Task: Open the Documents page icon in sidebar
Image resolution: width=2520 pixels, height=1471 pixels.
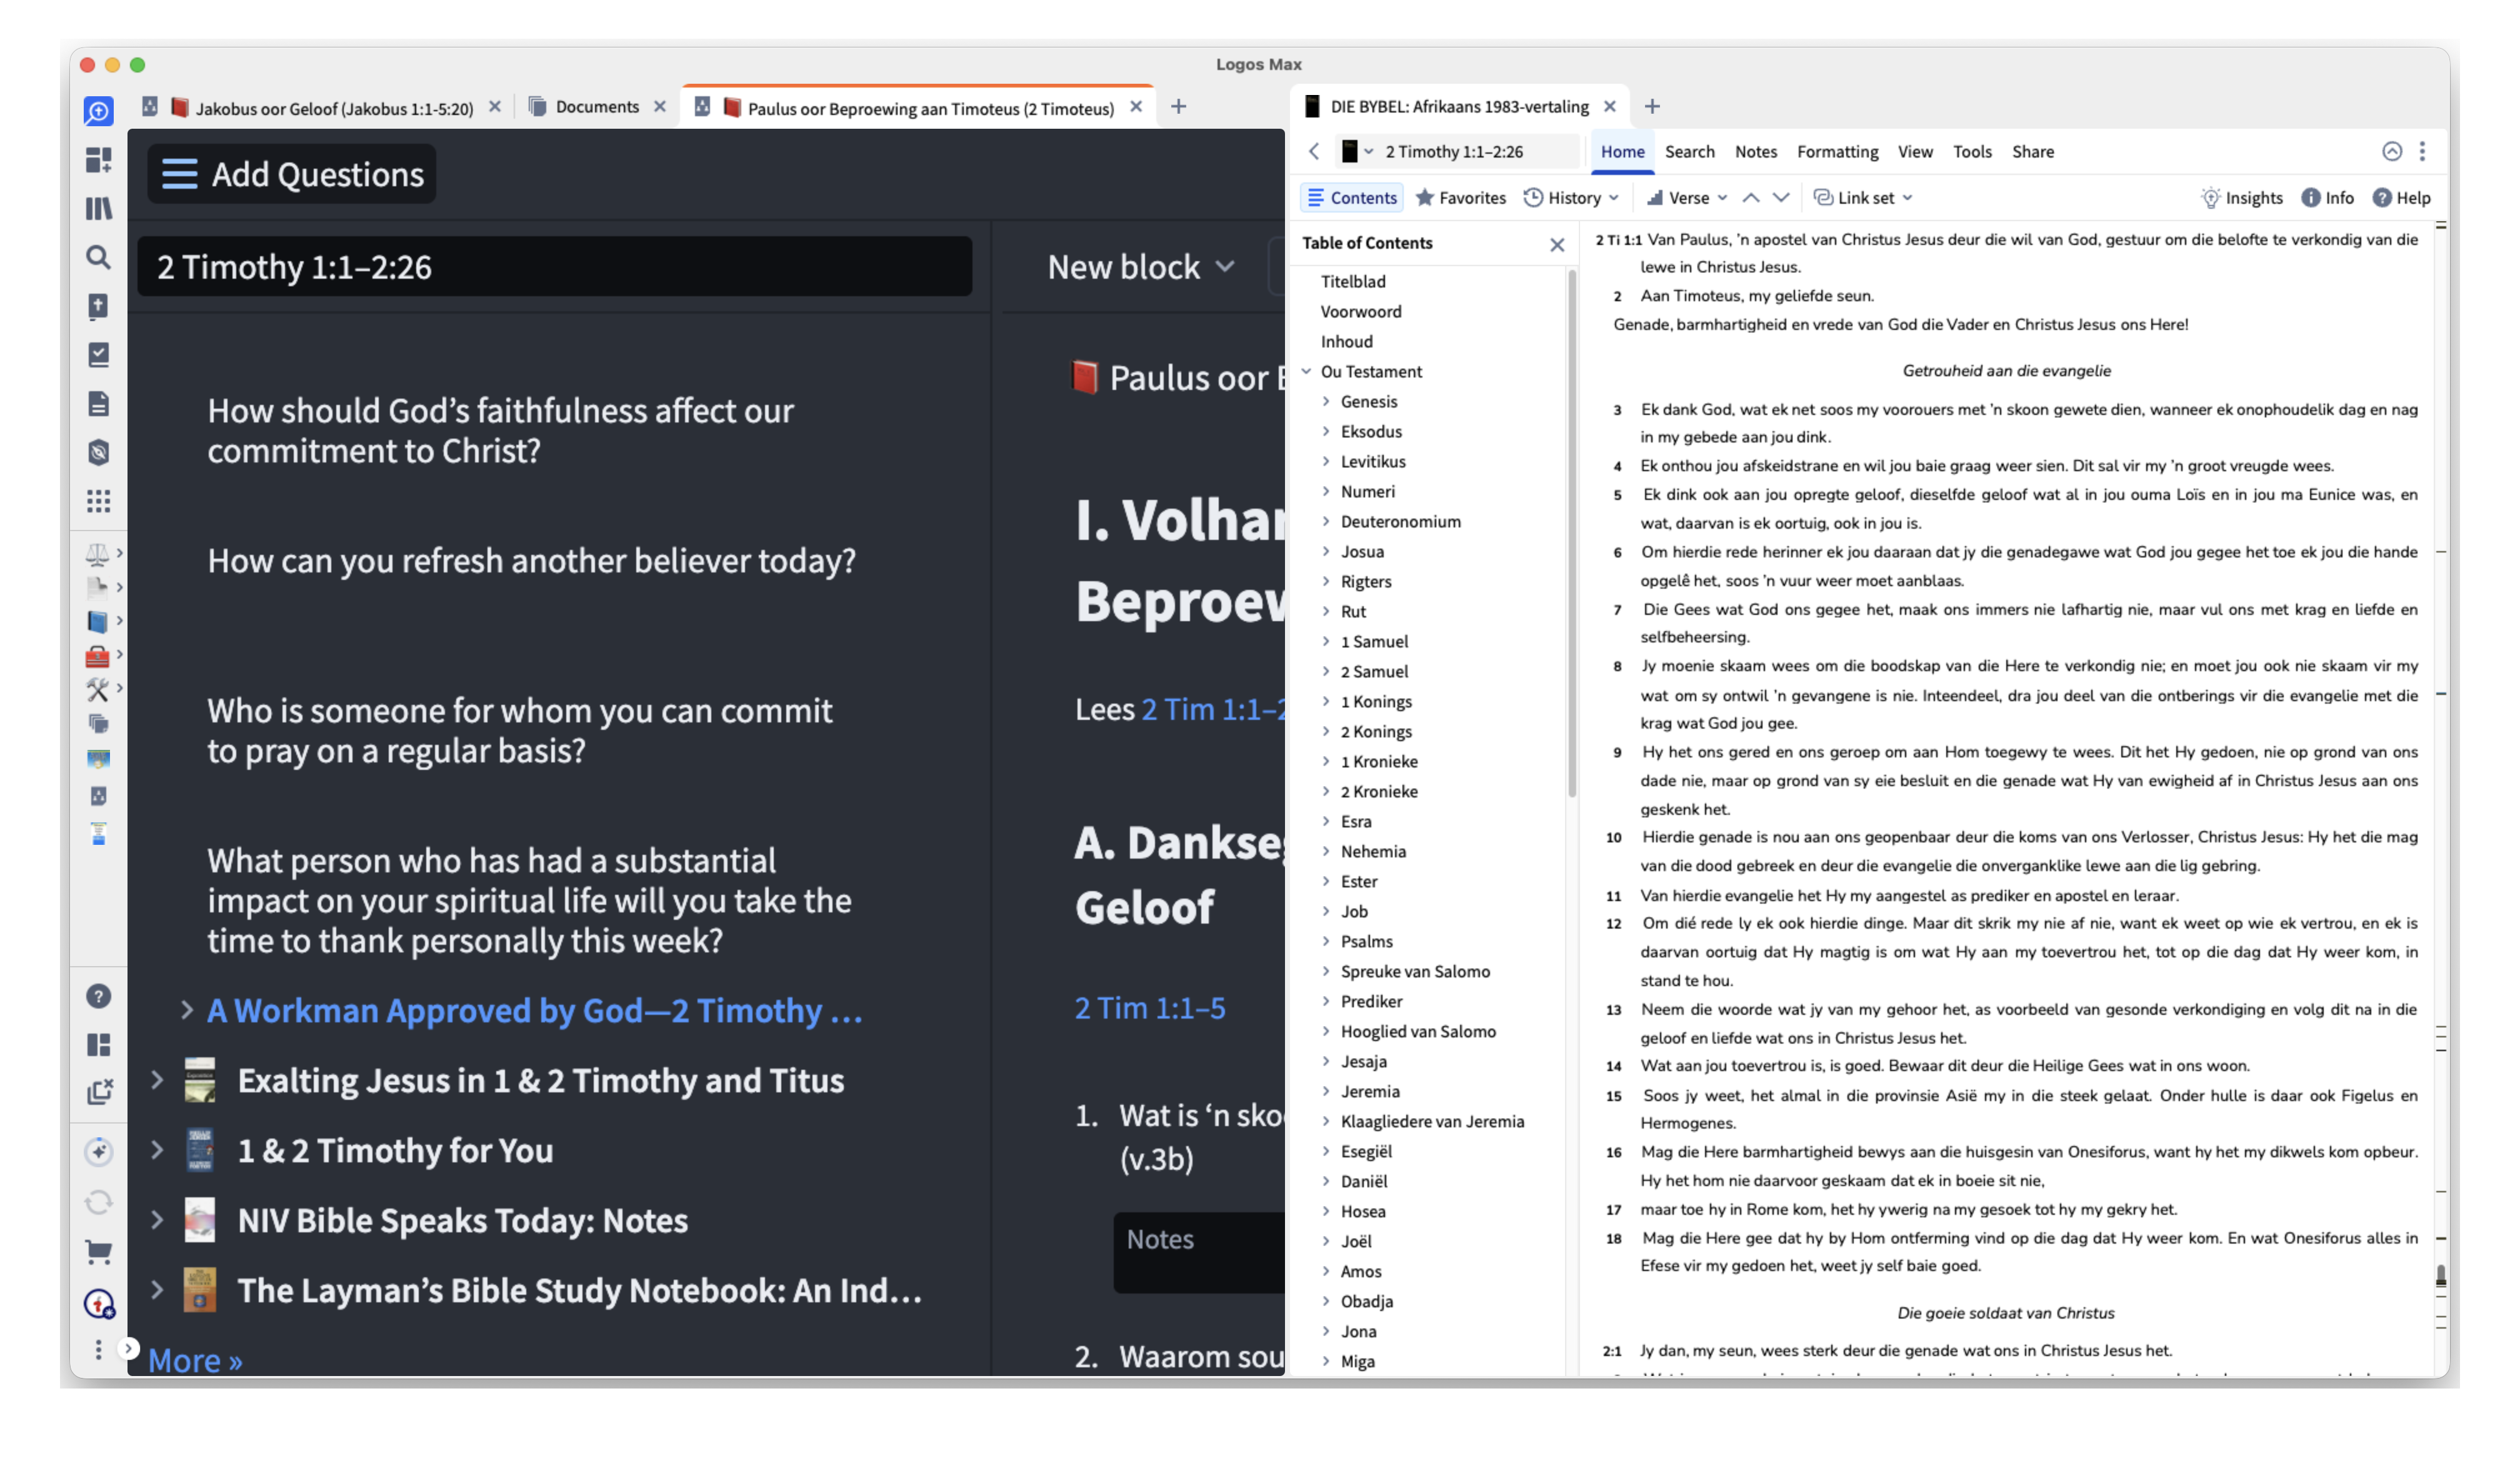Action: pos(98,404)
